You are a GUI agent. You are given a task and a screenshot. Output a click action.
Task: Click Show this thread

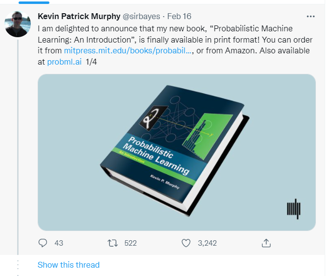click(x=68, y=265)
